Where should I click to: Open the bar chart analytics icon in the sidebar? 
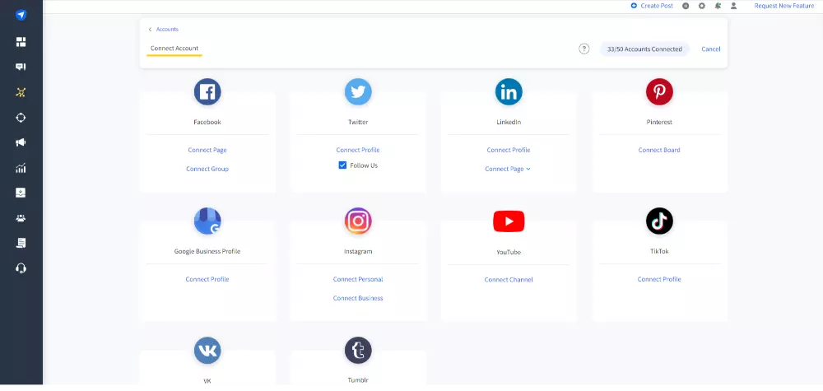point(21,168)
